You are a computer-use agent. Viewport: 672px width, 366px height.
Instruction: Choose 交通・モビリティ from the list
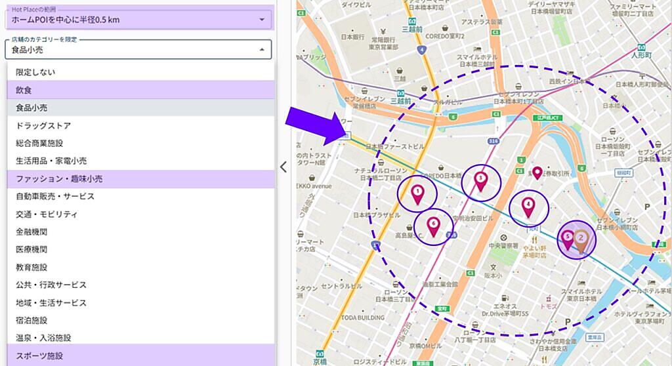(47, 214)
